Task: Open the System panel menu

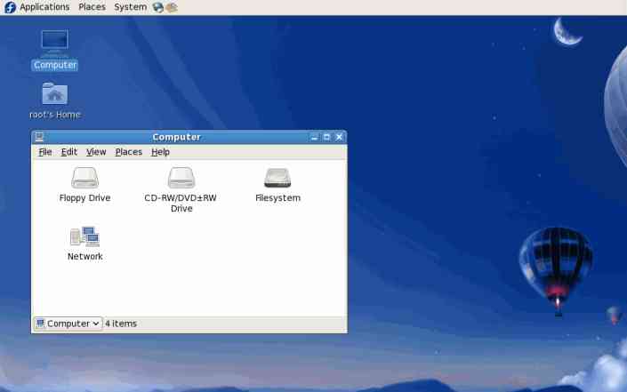Action: pyautogui.click(x=130, y=7)
